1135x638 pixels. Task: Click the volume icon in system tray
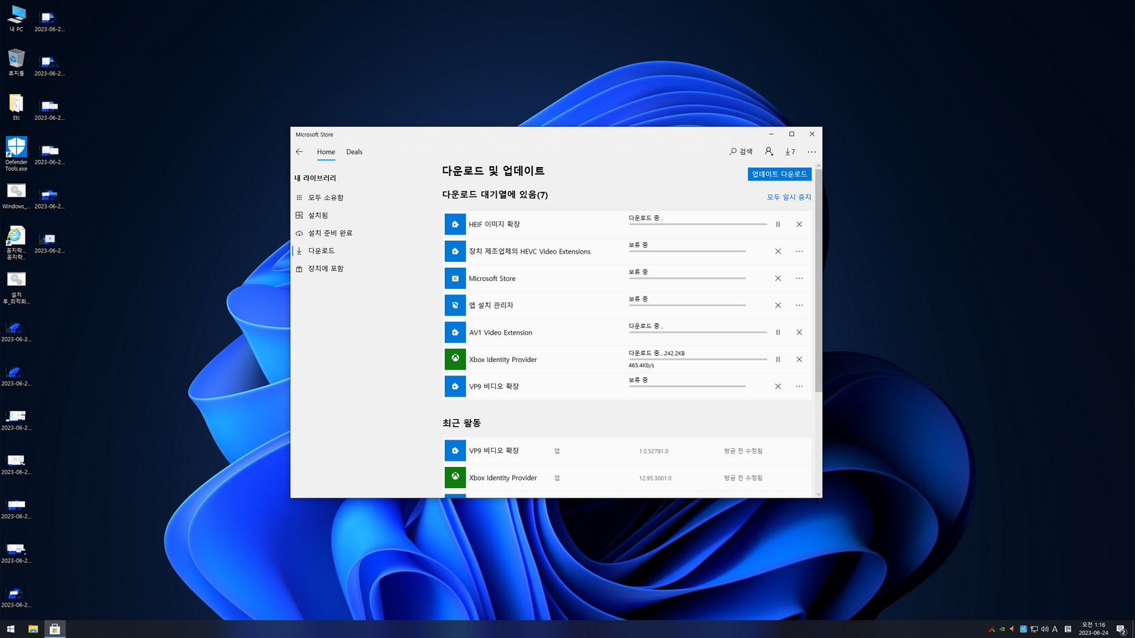(x=1044, y=629)
